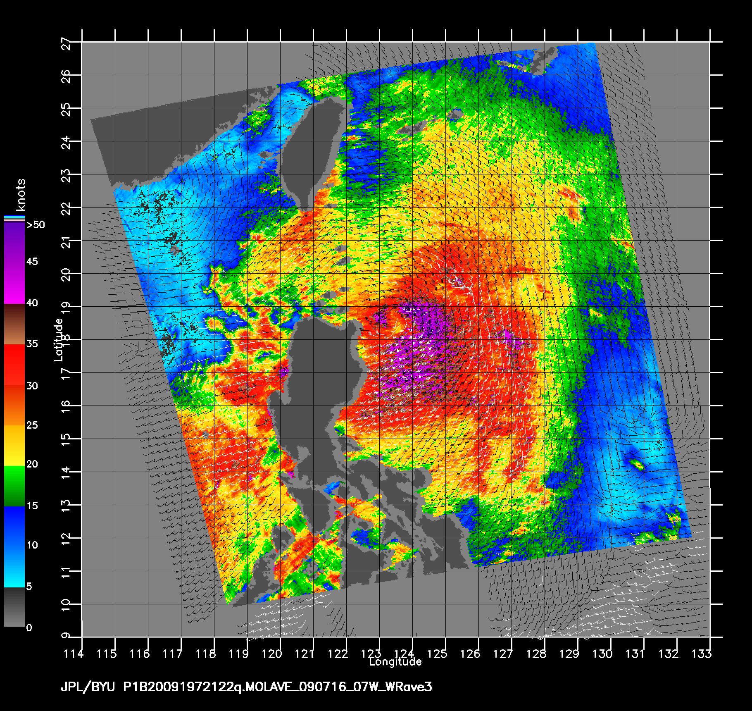The height and width of the screenshot is (711, 752).
Task: Click the longitude tick label '133'
Action: pyautogui.click(x=701, y=654)
